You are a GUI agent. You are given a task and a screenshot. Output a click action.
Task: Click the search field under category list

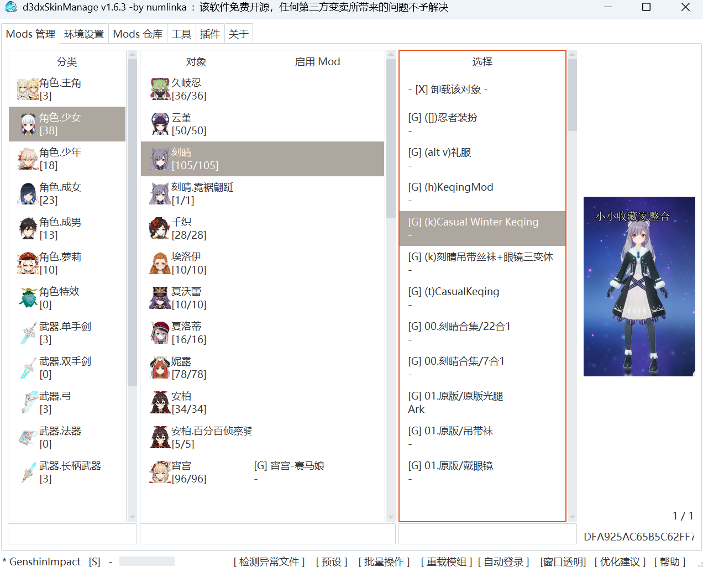[72, 534]
